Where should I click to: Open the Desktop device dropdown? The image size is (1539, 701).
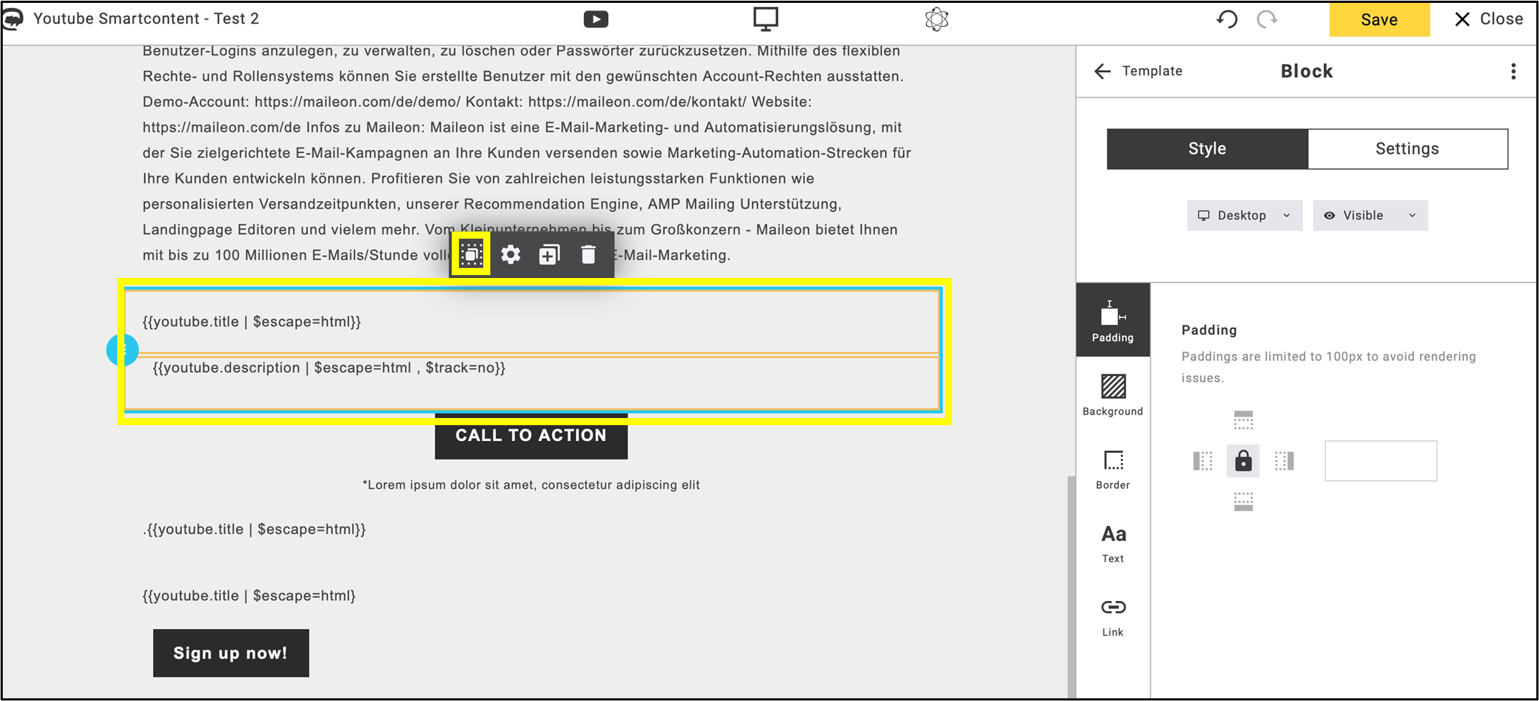1244,215
